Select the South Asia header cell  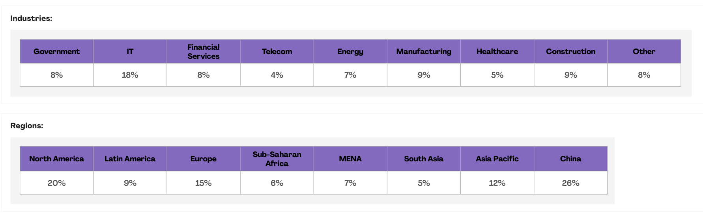click(x=424, y=159)
